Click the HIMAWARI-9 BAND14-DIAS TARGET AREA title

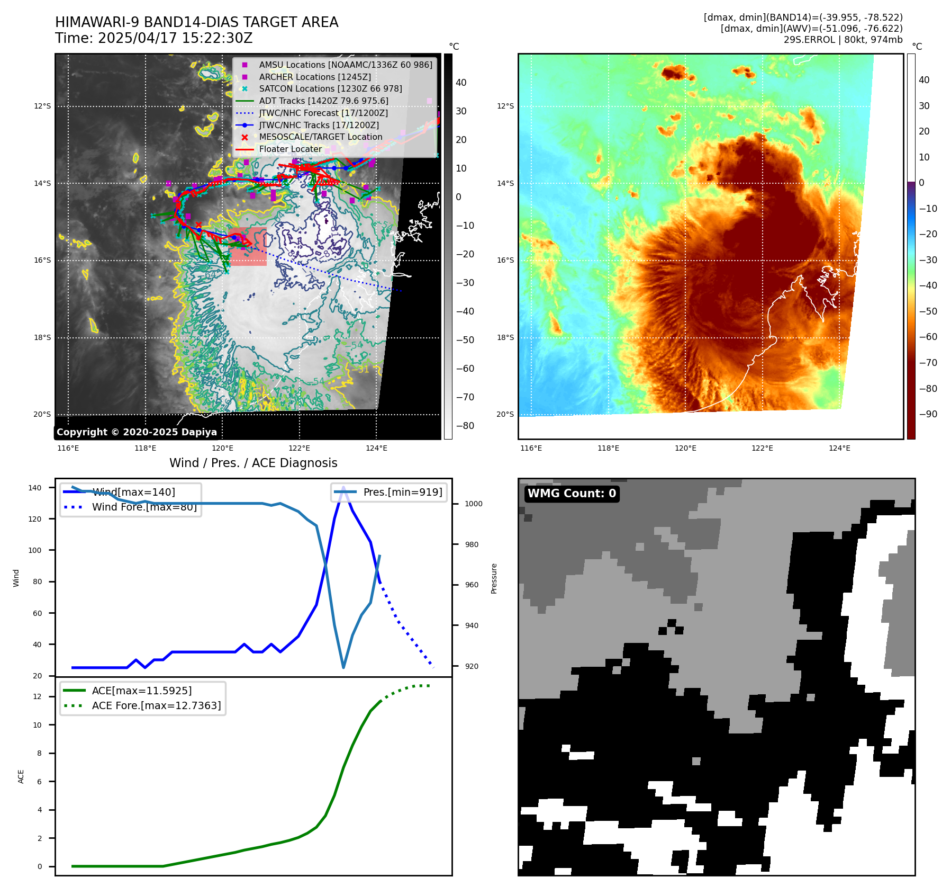coord(196,22)
